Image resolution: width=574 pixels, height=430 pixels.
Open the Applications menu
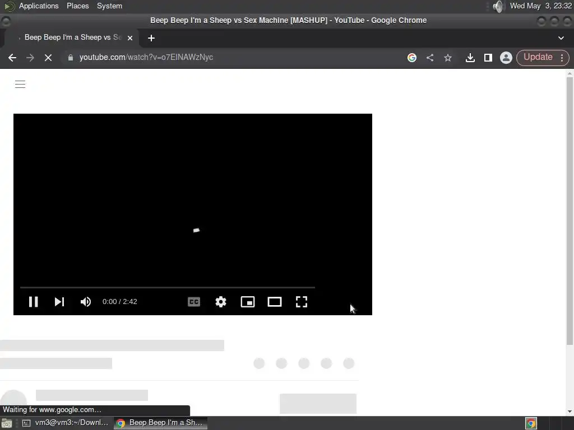tap(39, 6)
